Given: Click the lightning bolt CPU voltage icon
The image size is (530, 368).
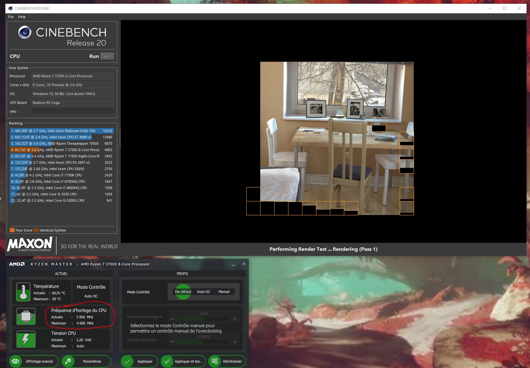Looking at the screenshot, I should point(26,339).
